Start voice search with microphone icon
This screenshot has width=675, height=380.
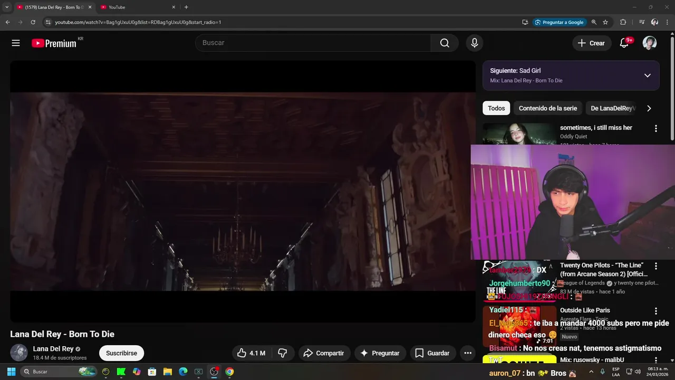pos(475,43)
